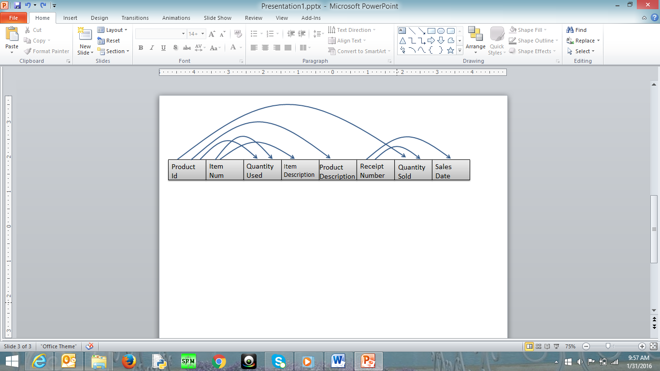Switch to the Animations tab
The width and height of the screenshot is (660, 371).
(x=176, y=18)
